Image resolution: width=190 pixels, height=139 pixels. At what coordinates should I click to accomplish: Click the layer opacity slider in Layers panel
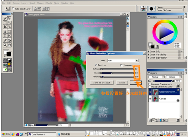point(164,81)
